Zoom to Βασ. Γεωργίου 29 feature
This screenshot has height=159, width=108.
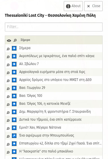(x=8, y=89)
